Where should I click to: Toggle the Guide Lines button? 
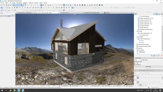click(14, 5)
